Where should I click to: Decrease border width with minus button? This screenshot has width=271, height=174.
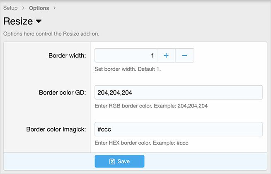[185, 55]
